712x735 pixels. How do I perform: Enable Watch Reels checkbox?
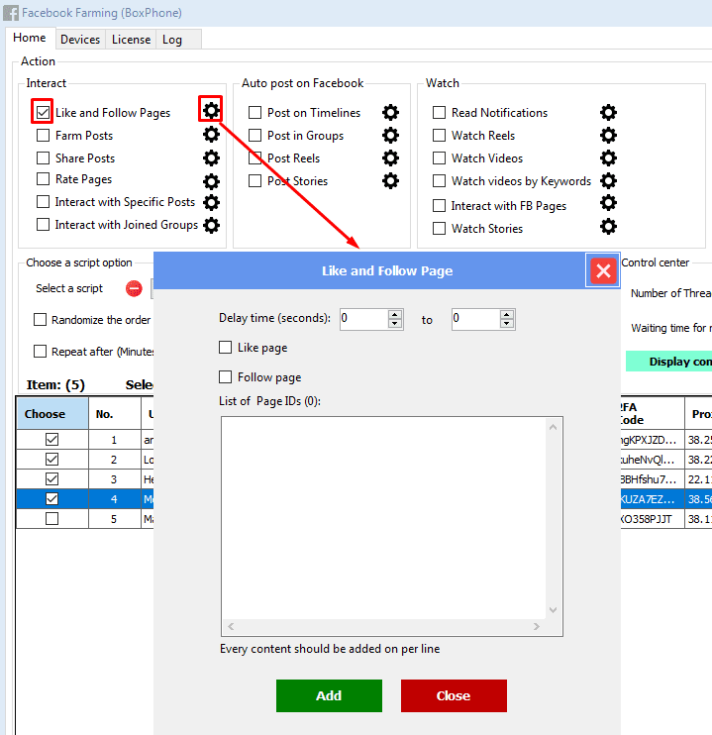coord(439,136)
